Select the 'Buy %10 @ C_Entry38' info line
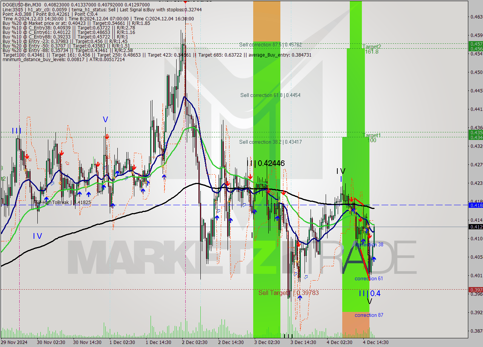This screenshot has height=347, width=483. click(69, 28)
